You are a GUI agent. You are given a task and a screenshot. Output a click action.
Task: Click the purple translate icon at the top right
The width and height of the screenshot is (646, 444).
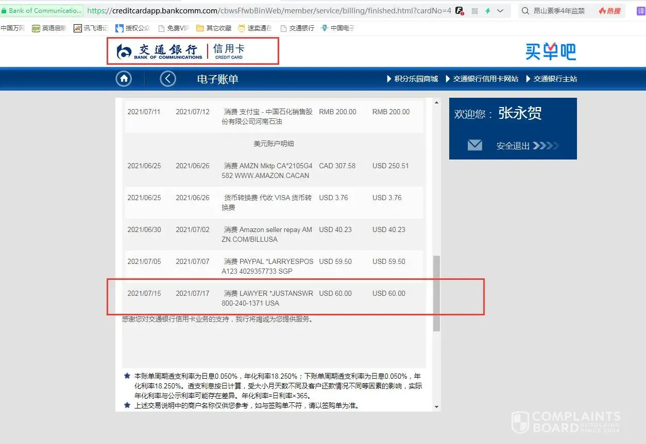click(x=640, y=11)
